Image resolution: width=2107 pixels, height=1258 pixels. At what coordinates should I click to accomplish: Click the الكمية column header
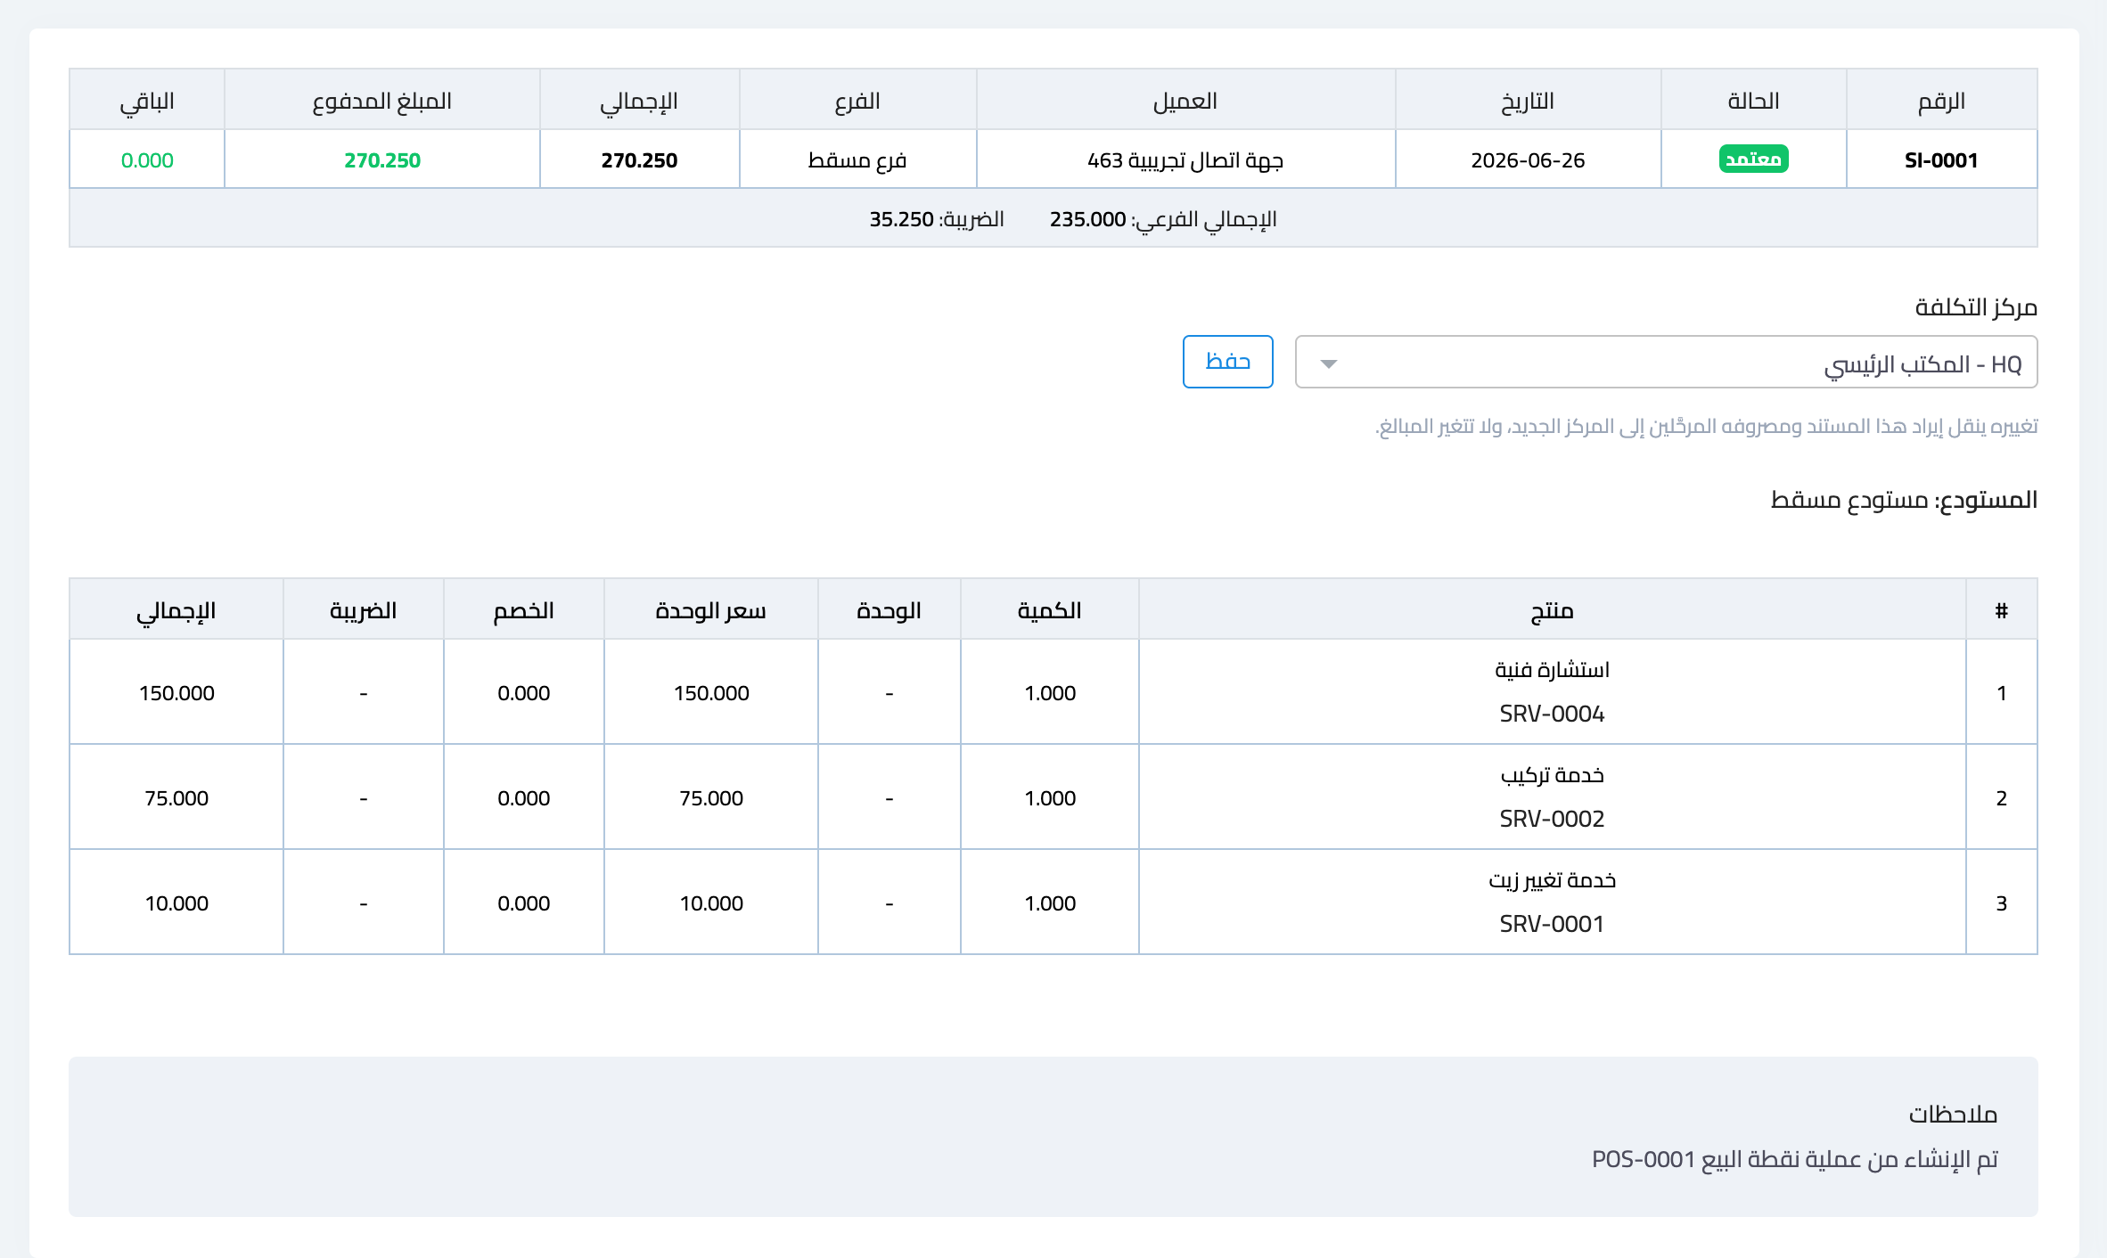1050,610
